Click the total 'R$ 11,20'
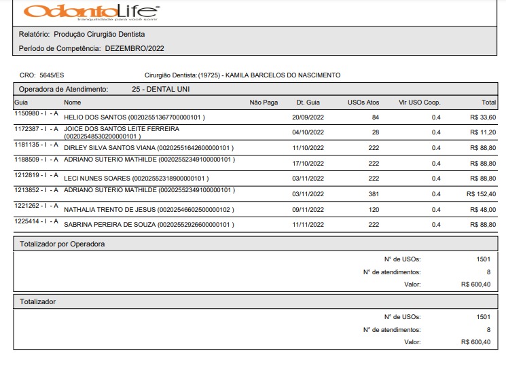506x370 pixels. tap(483, 132)
